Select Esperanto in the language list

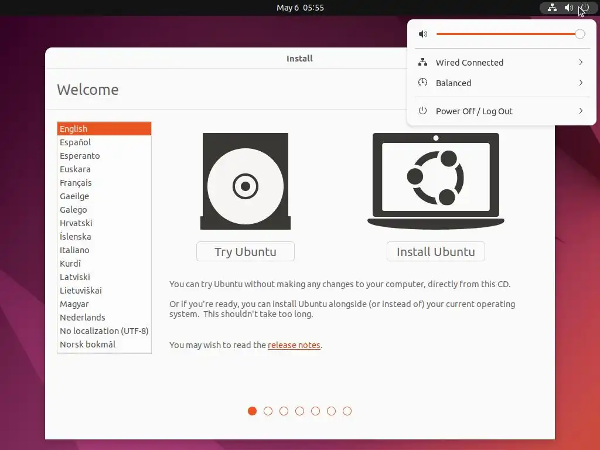104,156
